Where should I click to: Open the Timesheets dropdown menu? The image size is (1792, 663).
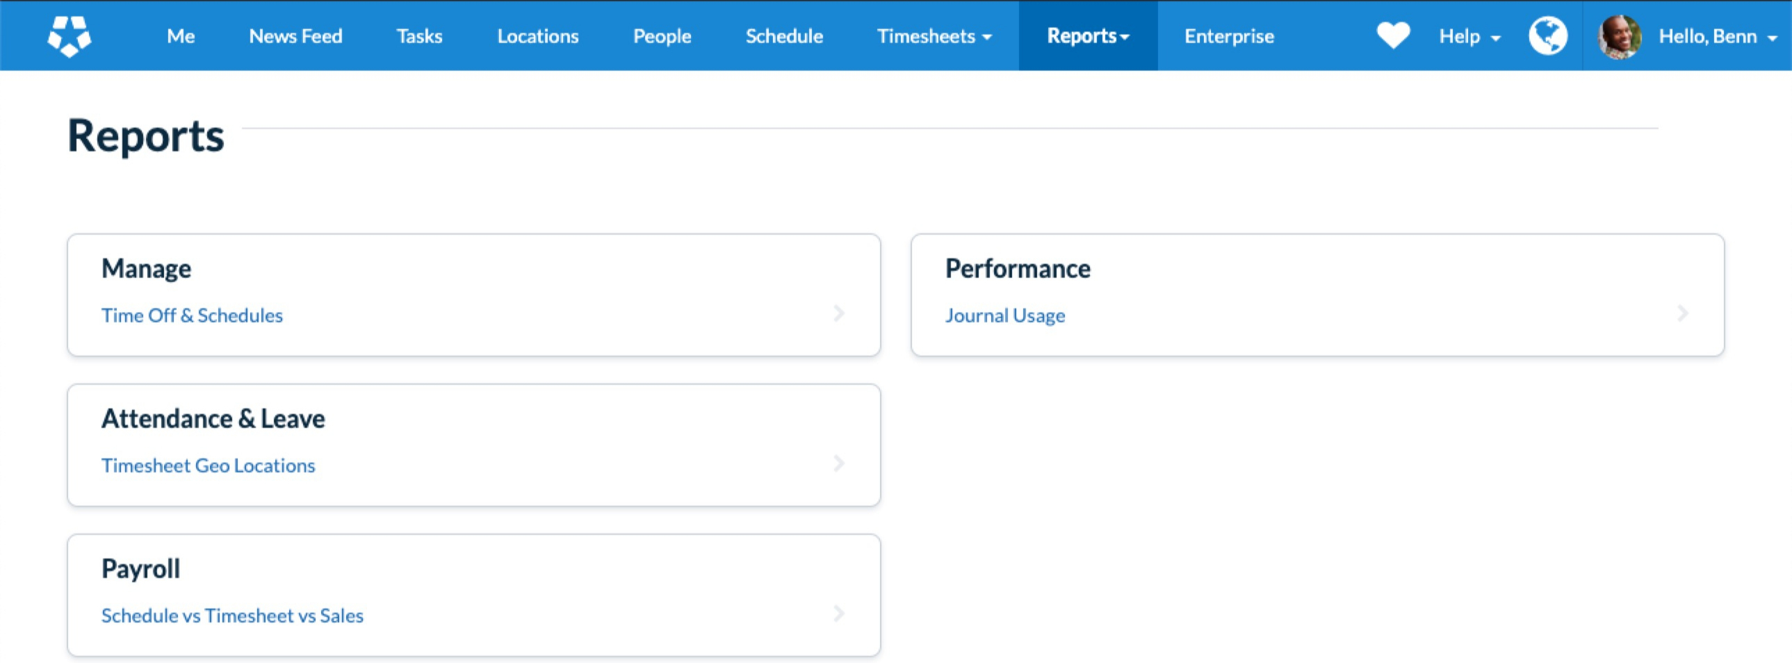click(x=934, y=36)
